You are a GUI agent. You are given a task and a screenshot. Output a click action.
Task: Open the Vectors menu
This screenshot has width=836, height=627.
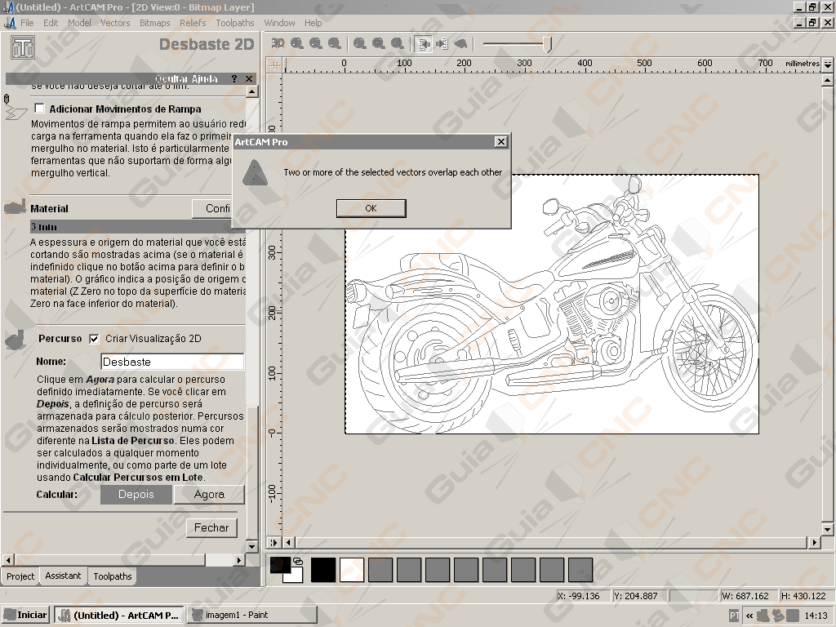pyautogui.click(x=115, y=23)
